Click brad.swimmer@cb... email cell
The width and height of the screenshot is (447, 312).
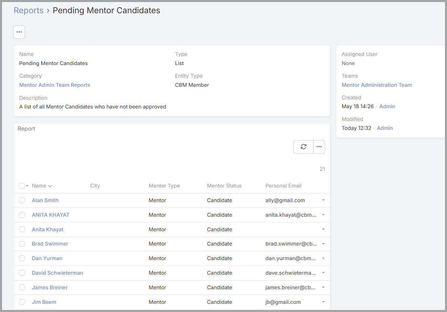(x=291, y=244)
